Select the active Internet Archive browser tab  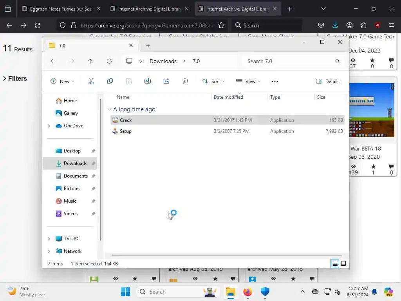click(x=237, y=9)
